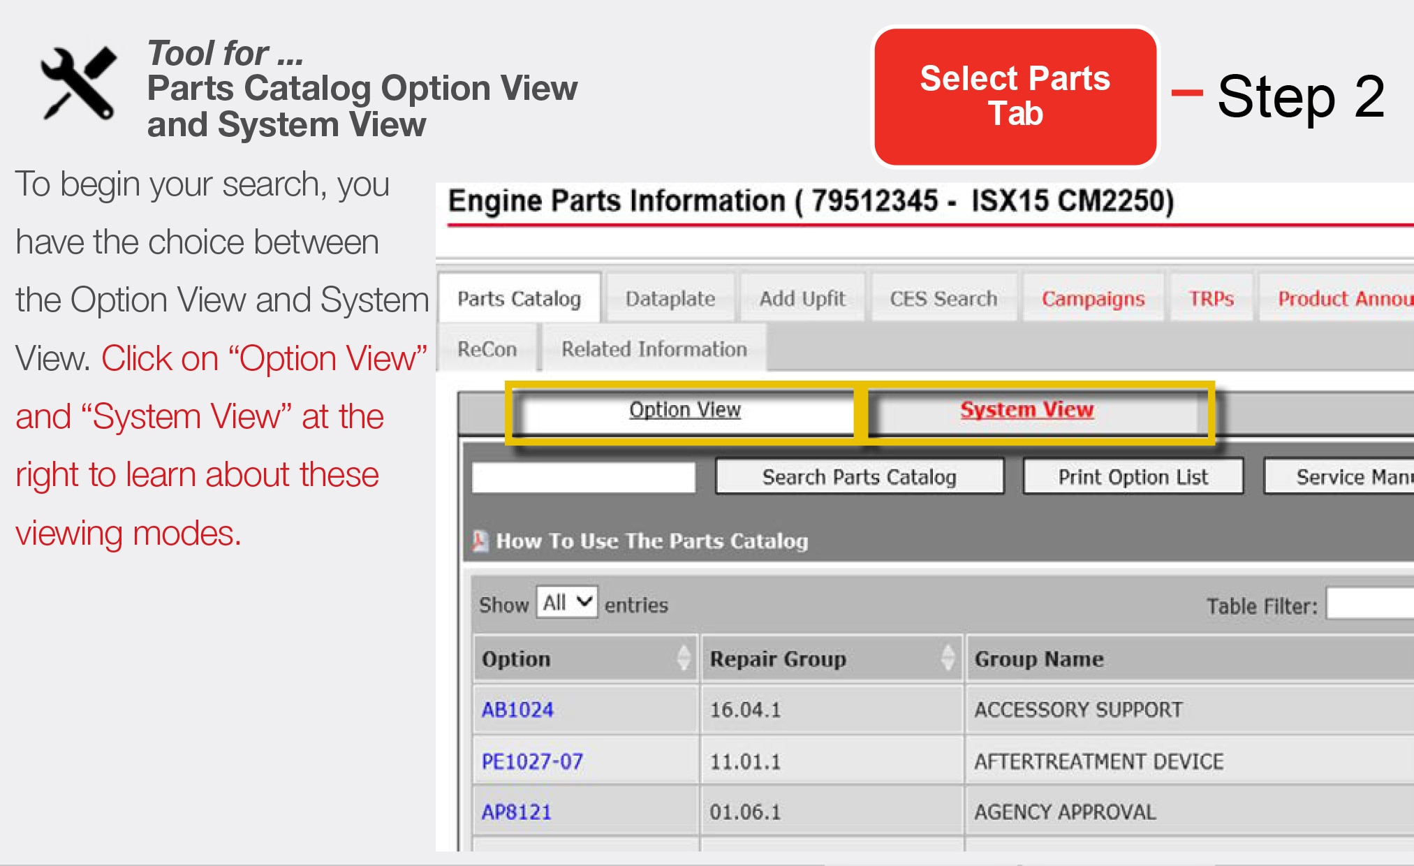The width and height of the screenshot is (1414, 866).
Task: Open option AB1024 link
Action: point(517,710)
